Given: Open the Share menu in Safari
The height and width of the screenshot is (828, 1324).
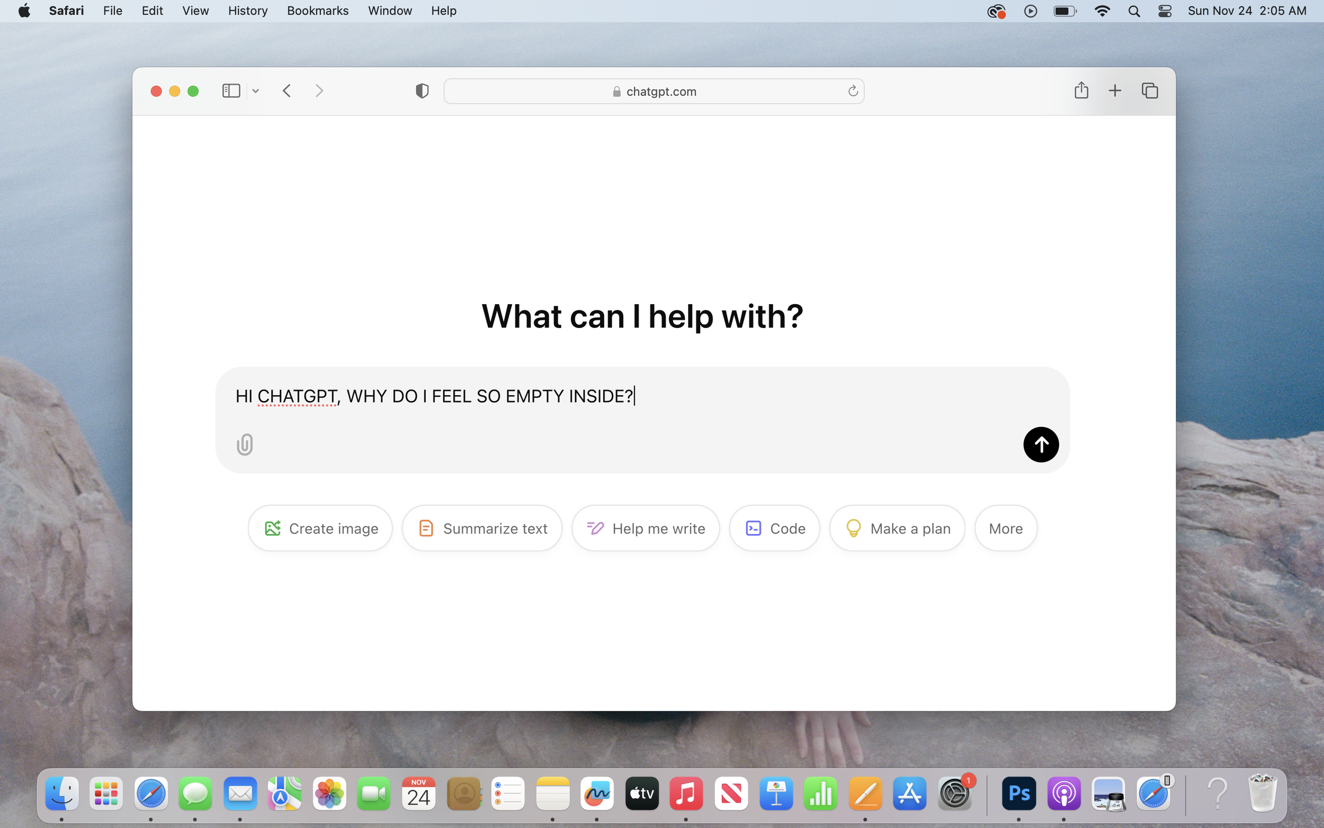Looking at the screenshot, I should [x=1080, y=90].
